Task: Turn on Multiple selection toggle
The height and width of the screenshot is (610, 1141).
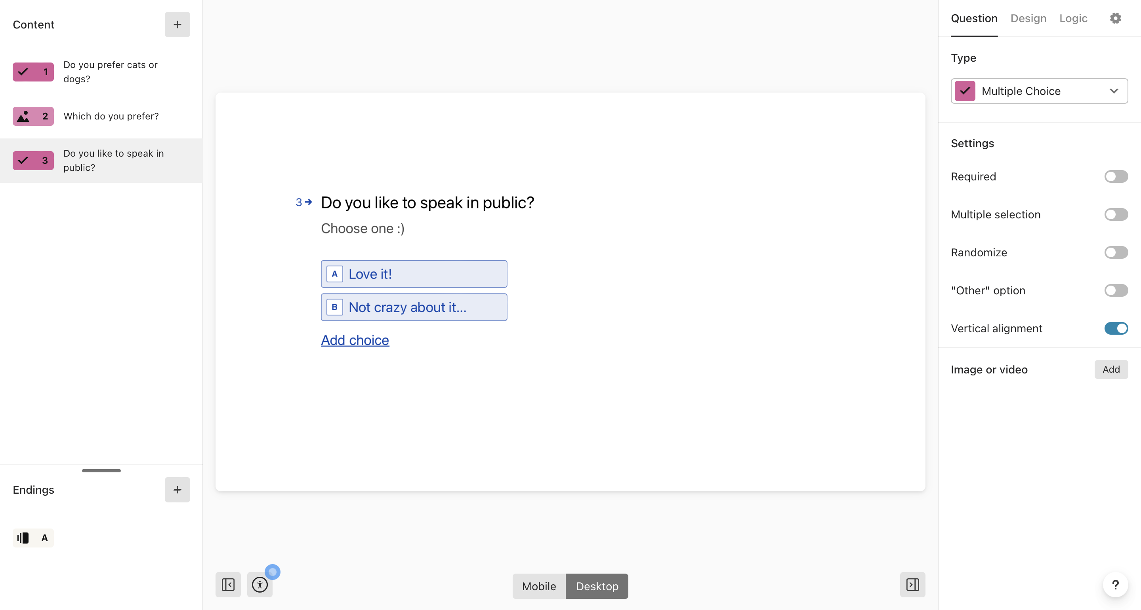Action: pos(1116,214)
